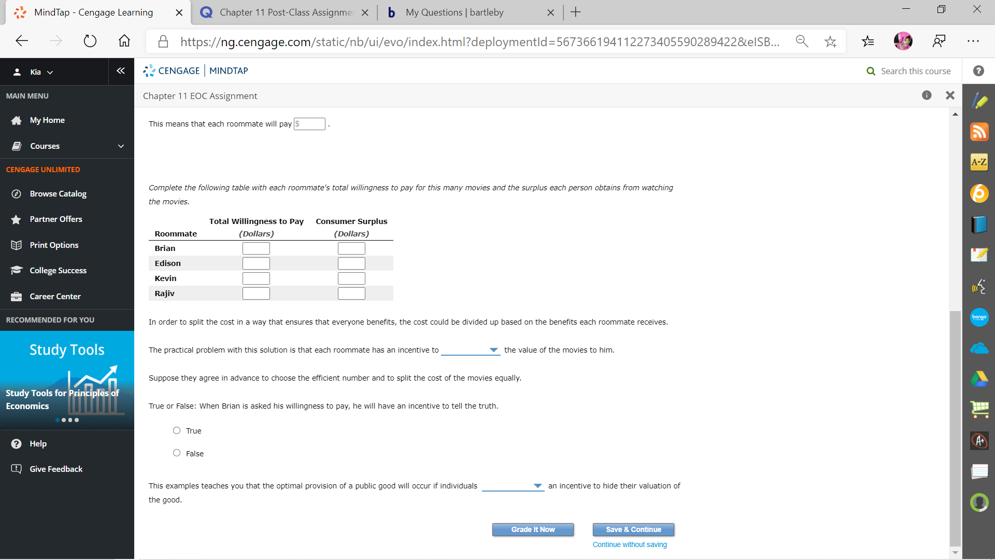995x560 pixels.
Task: Click the Grade It Now button
Action: click(533, 529)
